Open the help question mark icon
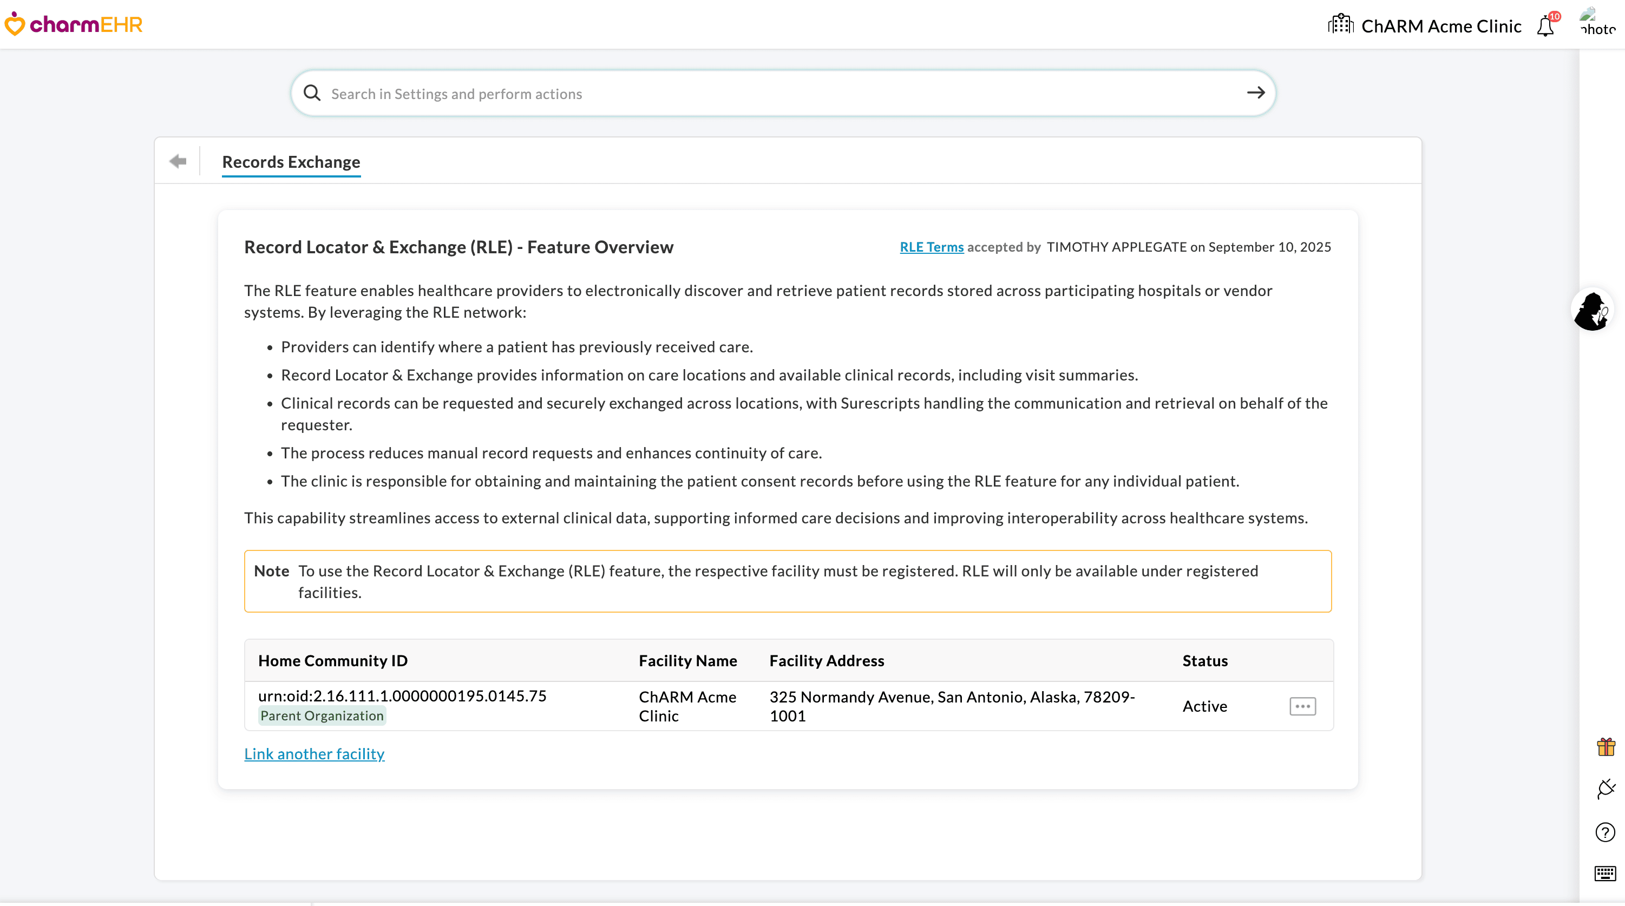Viewport: 1625px width, 906px height. pos(1605,833)
